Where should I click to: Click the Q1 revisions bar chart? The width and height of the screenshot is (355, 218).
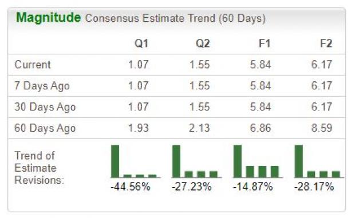click(136, 161)
